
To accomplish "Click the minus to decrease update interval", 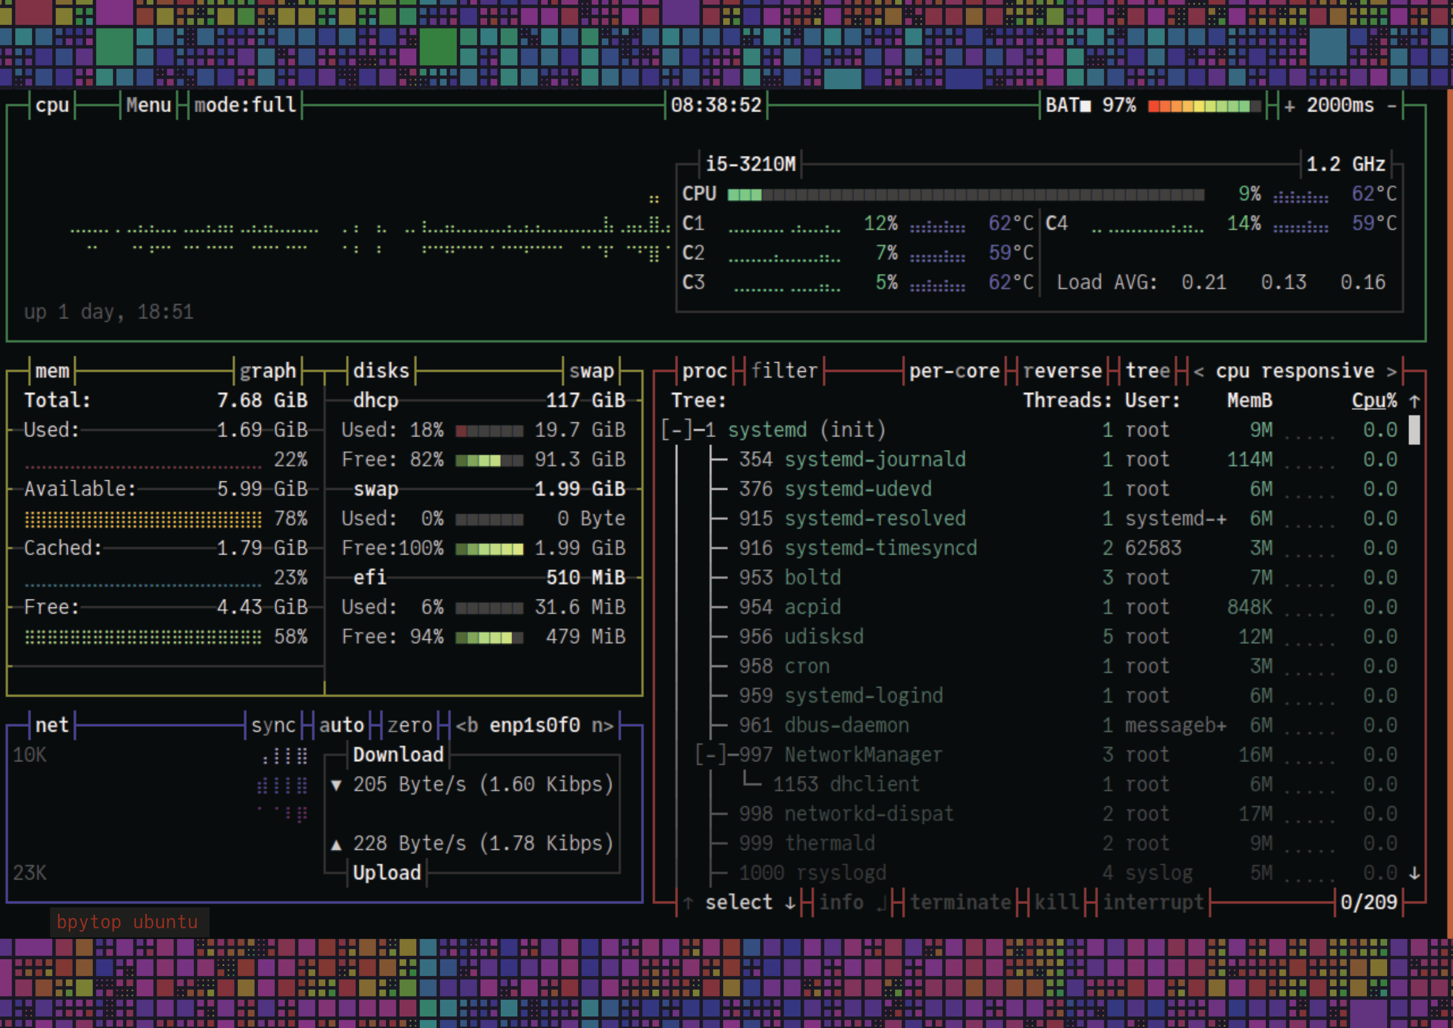I will [x=1392, y=106].
